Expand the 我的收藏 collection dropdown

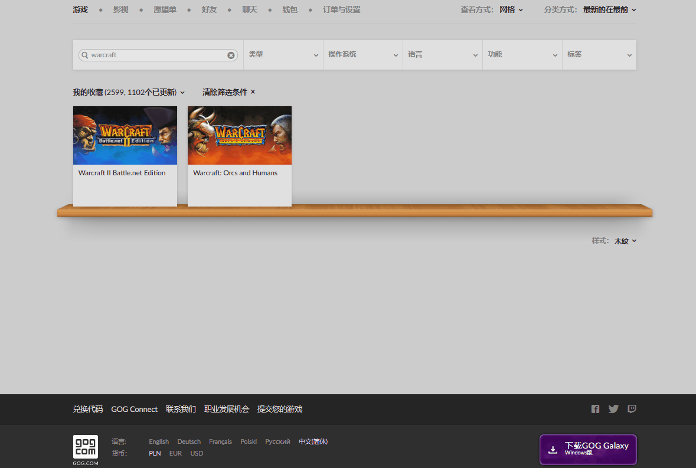[129, 92]
